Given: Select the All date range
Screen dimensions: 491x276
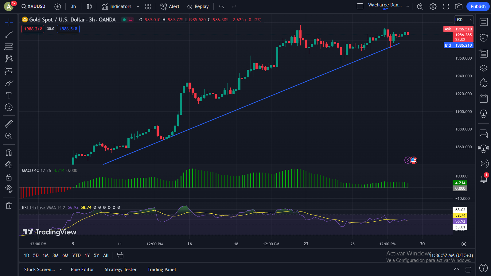Looking at the screenshot, I should coord(106,255).
